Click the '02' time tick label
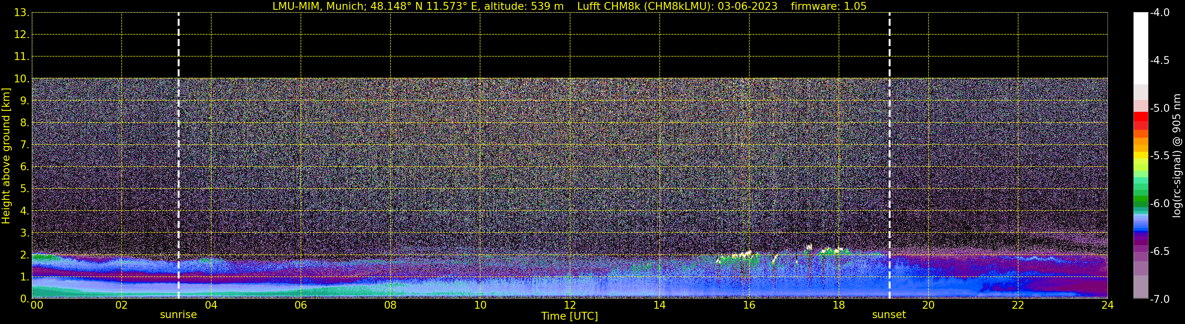The width and height of the screenshot is (1185, 324). [121, 305]
